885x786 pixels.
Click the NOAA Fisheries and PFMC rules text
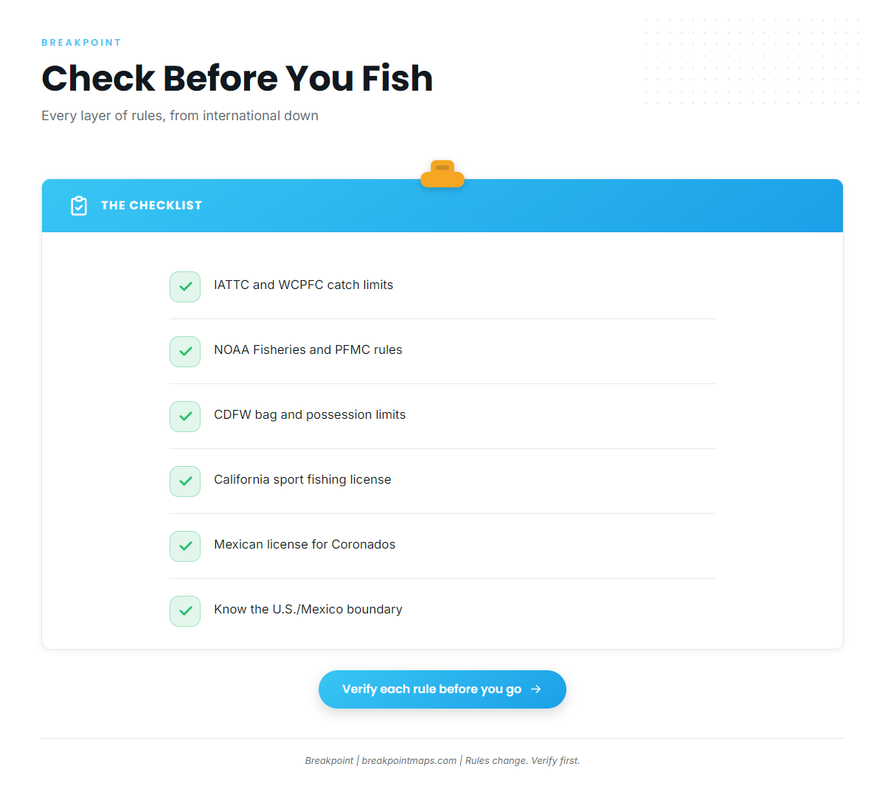pyautogui.click(x=308, y=349)
